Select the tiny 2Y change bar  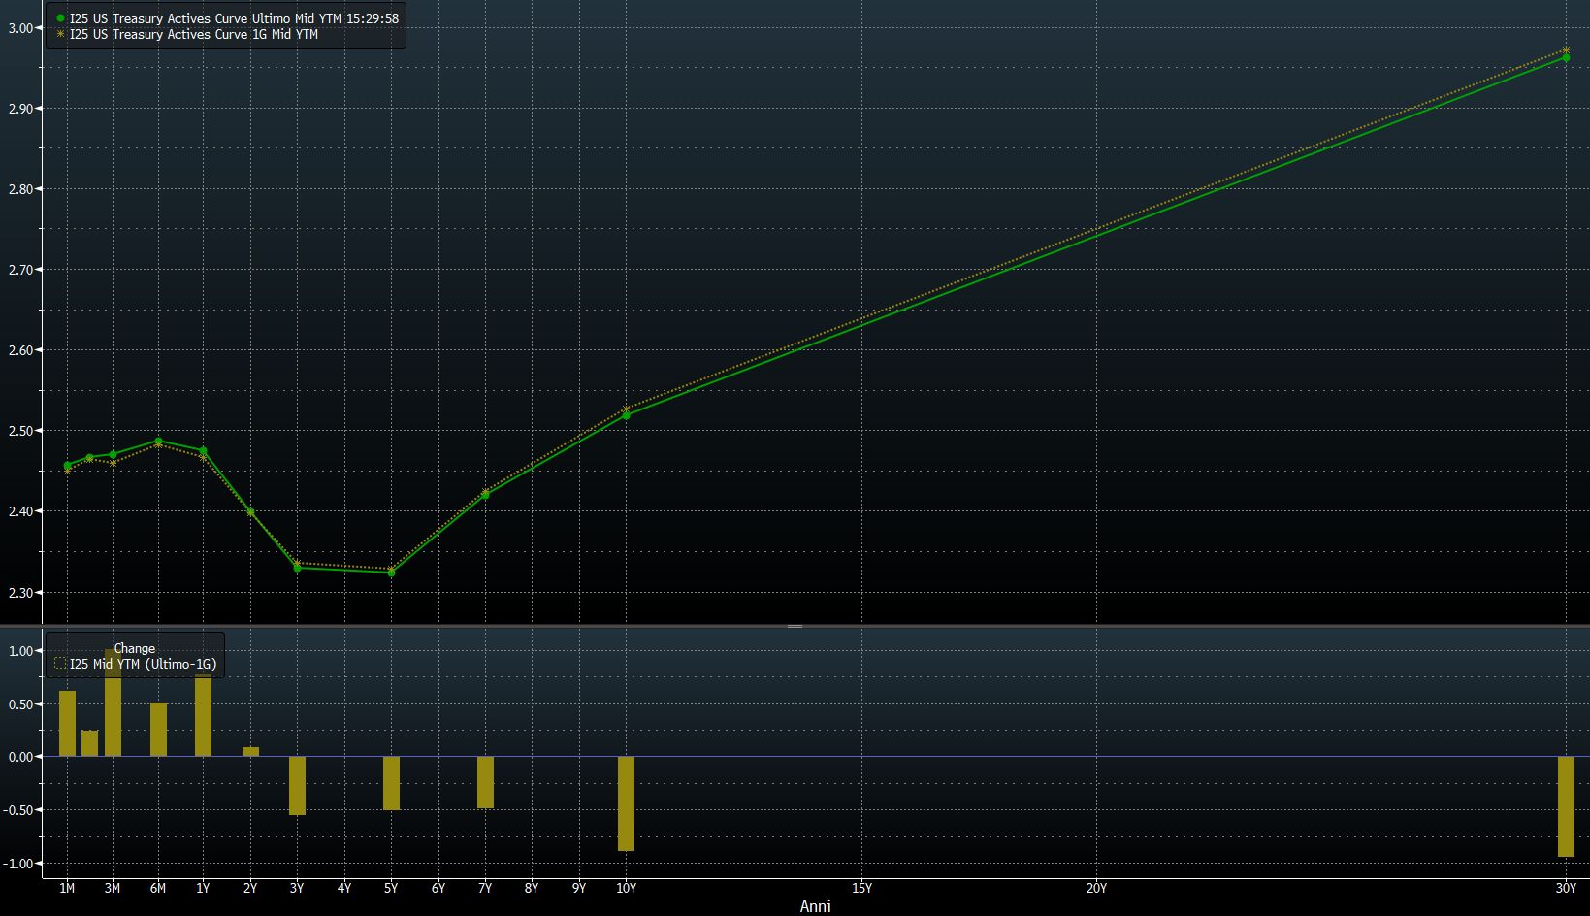click(x=250, y=752)
